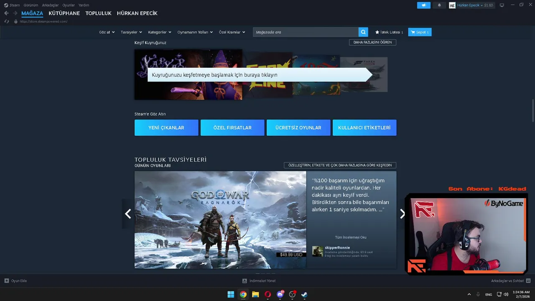Click the YENİ ÇIKANLAR button

coord(166,128)
